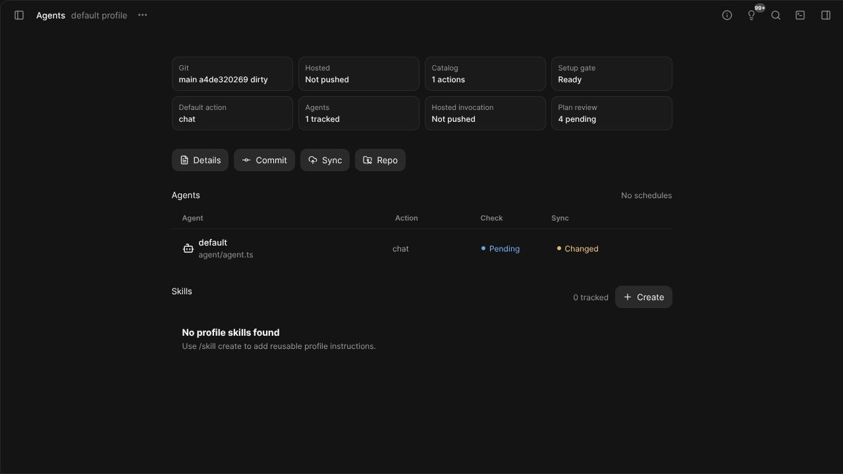Select the Default action chat card

pyautogui.click(x=232, y=113)
